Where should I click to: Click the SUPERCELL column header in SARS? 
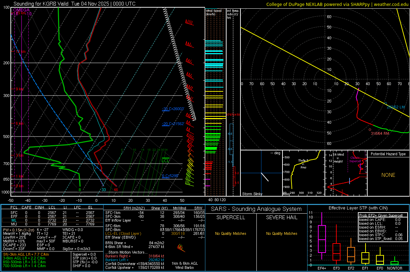pos(231,217)
